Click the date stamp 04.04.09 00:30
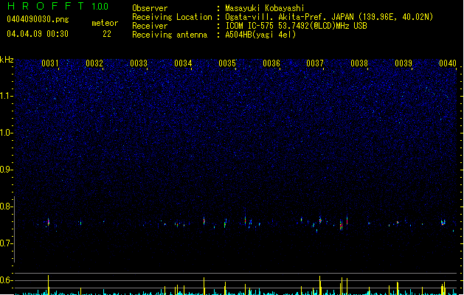Screen dimensions: 464x295 tap(38, 34)
